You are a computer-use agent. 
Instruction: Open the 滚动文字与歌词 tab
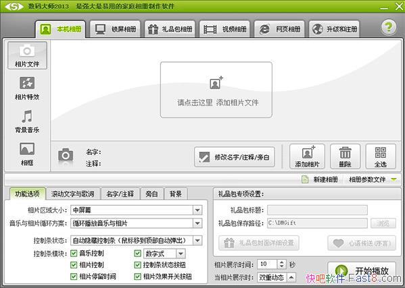coord(72,194)
